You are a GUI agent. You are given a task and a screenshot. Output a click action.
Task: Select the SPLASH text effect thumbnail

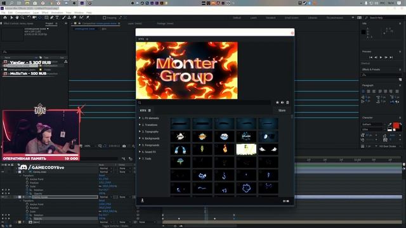point(246,136)
